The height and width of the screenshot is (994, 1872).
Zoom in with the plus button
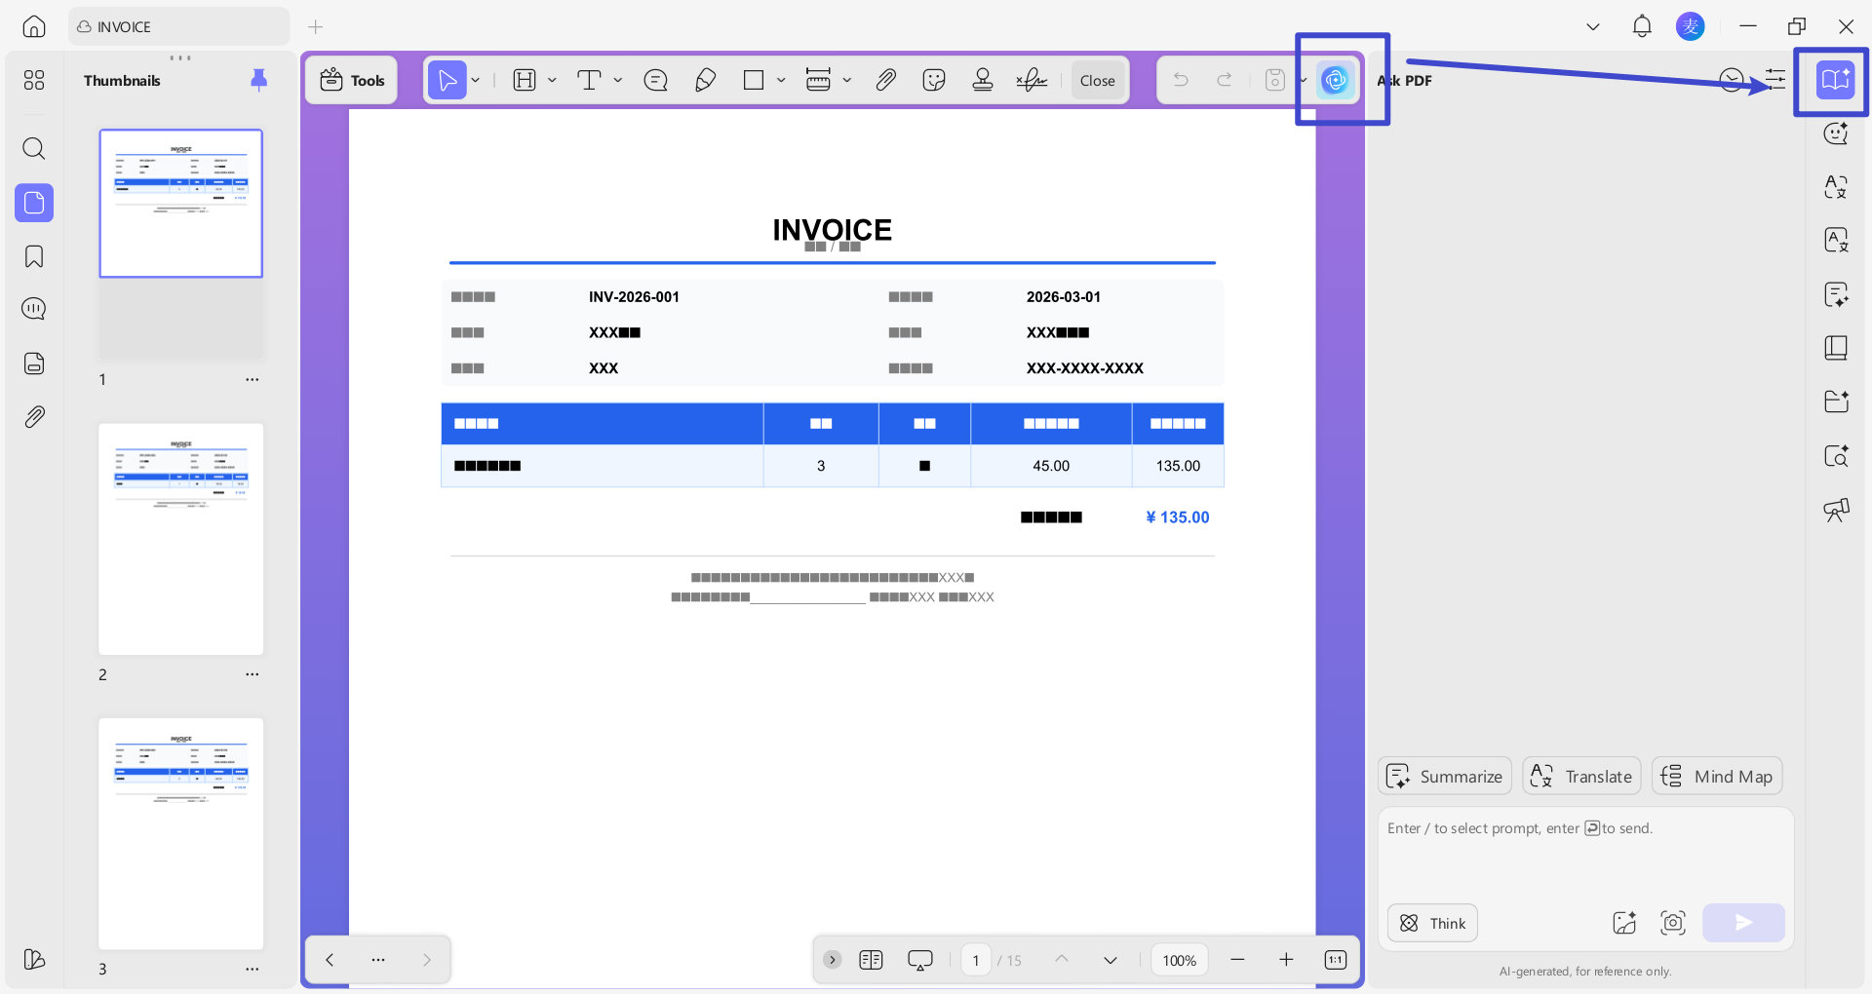[1286, 960]
